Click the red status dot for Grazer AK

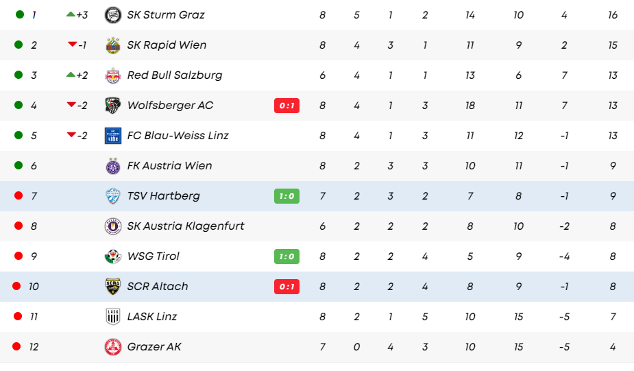click(16, 346)
